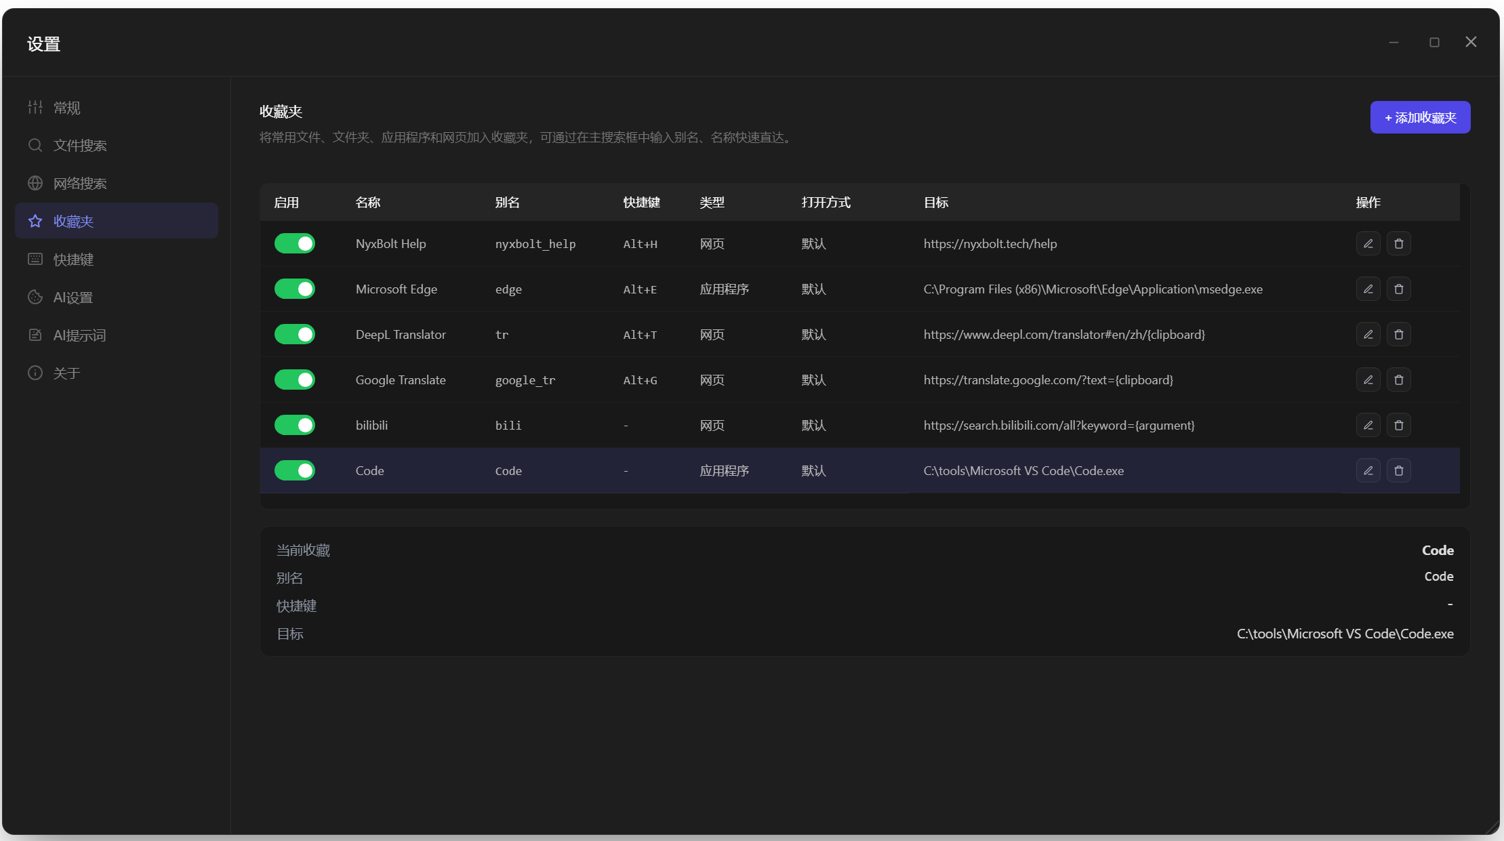1504x841 pixels.
Task: Edit the DeepL Translator favorite
Action: 1368,334
